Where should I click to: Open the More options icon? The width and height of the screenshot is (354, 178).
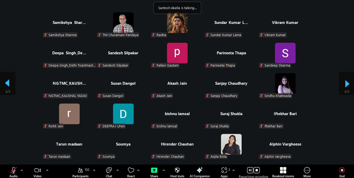click(307, 170)
